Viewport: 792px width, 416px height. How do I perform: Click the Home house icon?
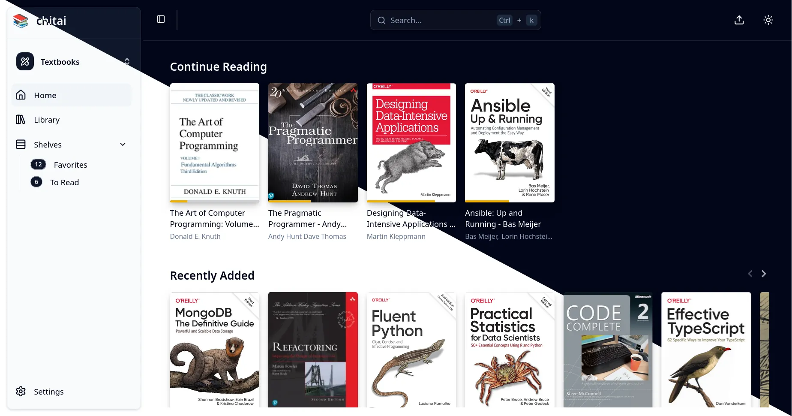point(21,95)
